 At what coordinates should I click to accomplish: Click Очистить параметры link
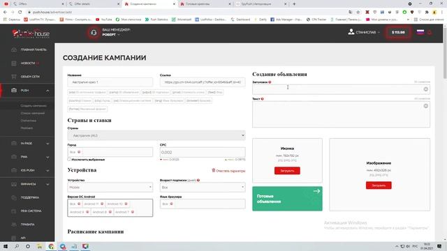click(x=228, y=171)
